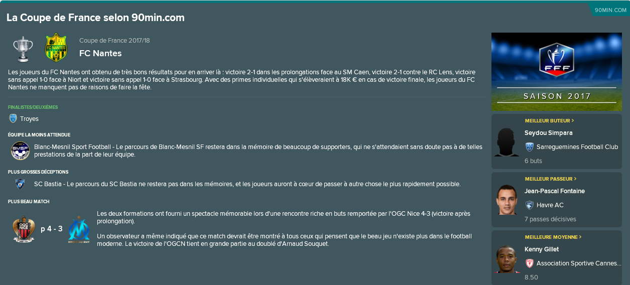Viewport: 630px width, 285px height.
Task: Open the Troyes team link
Action: coord(29,119)
